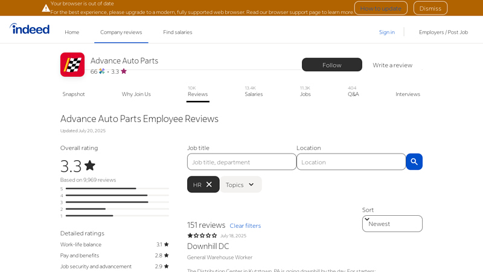Image resolution: width=483 pixels, height=272 pixels.
Task: Click the Follow button
Action: tap(331, 65)
